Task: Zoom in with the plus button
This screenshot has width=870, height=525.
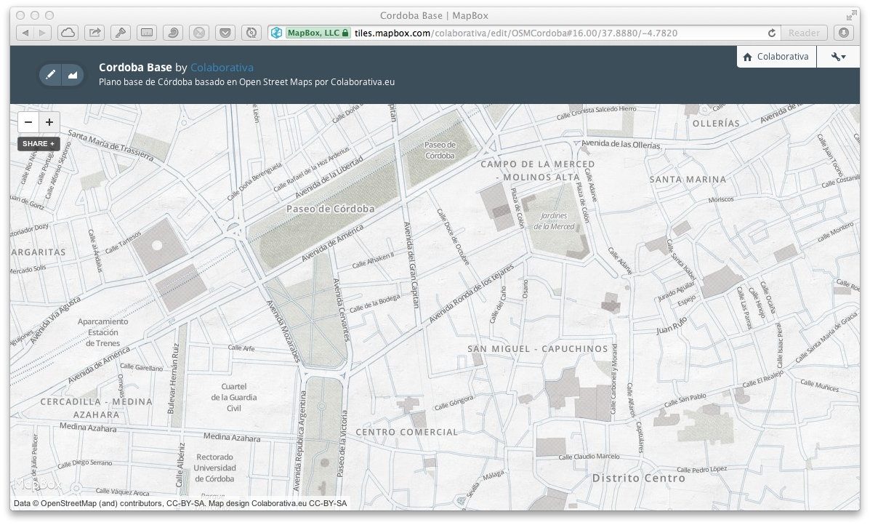Action: click(49, 122)
